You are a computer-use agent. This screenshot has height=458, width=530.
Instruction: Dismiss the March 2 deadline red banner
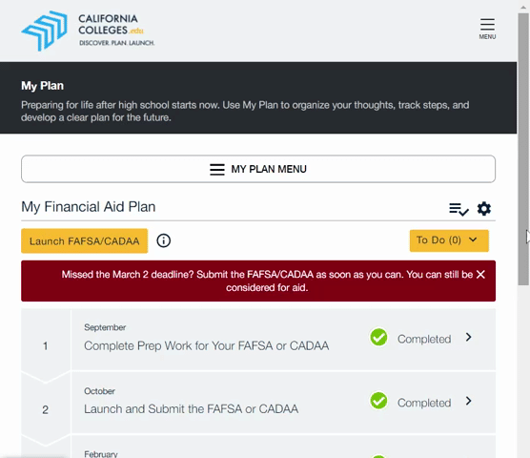click(480, 275)
